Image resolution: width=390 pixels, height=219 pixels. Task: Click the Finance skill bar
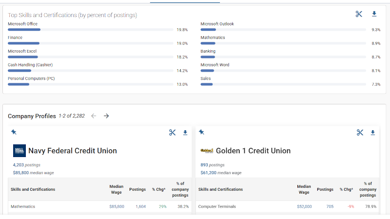(x=91, y=43)
